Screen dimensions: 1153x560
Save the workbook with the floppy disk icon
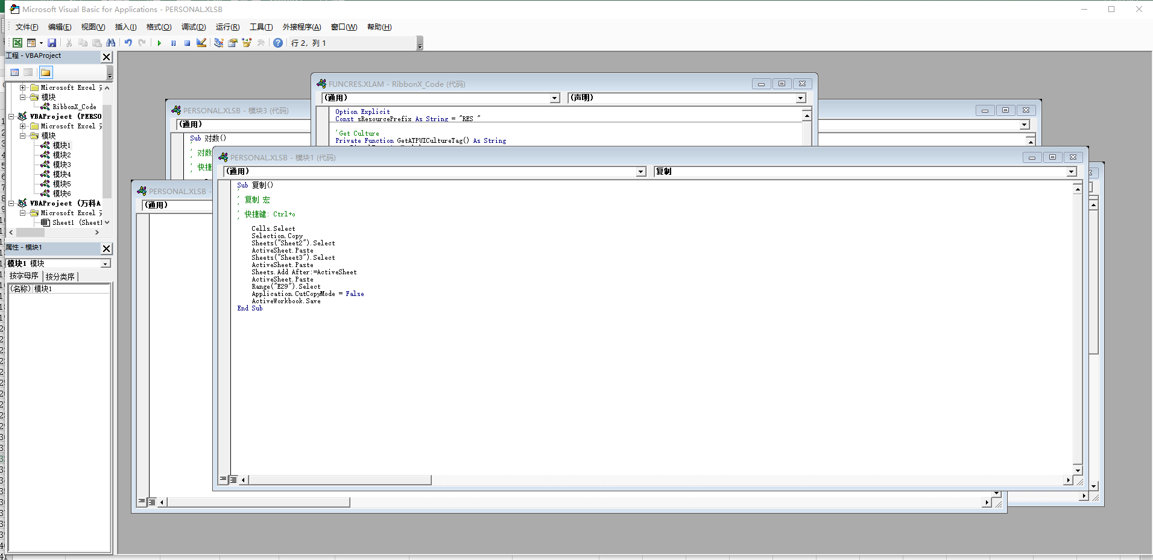pos(52,43)
